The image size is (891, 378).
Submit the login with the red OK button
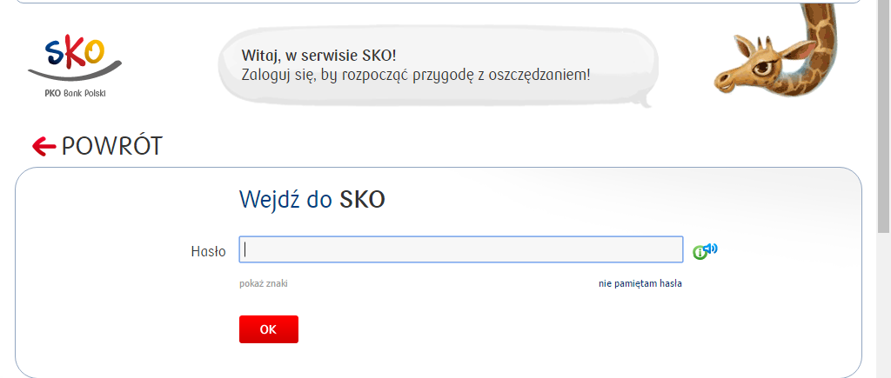[269, 329]
